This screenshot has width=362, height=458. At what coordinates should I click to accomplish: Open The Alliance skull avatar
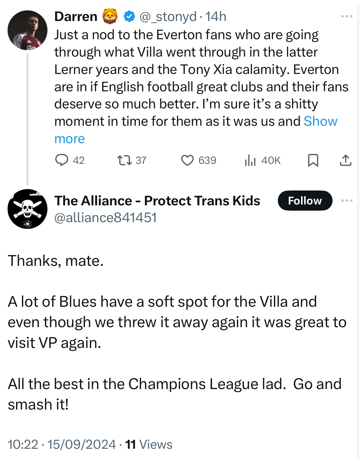28,209
